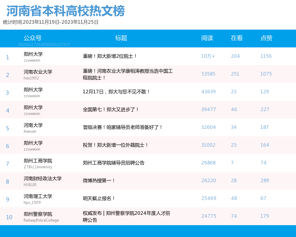This screenshot has width=296, height=237.
Task: Click likes value 289
Action: 264,180
